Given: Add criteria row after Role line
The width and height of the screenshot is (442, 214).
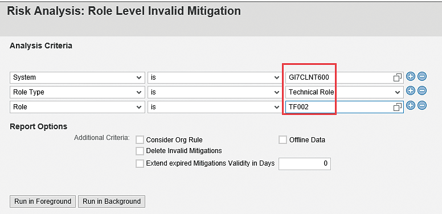Looking at the screenshot, I should (x=411, y=106).
